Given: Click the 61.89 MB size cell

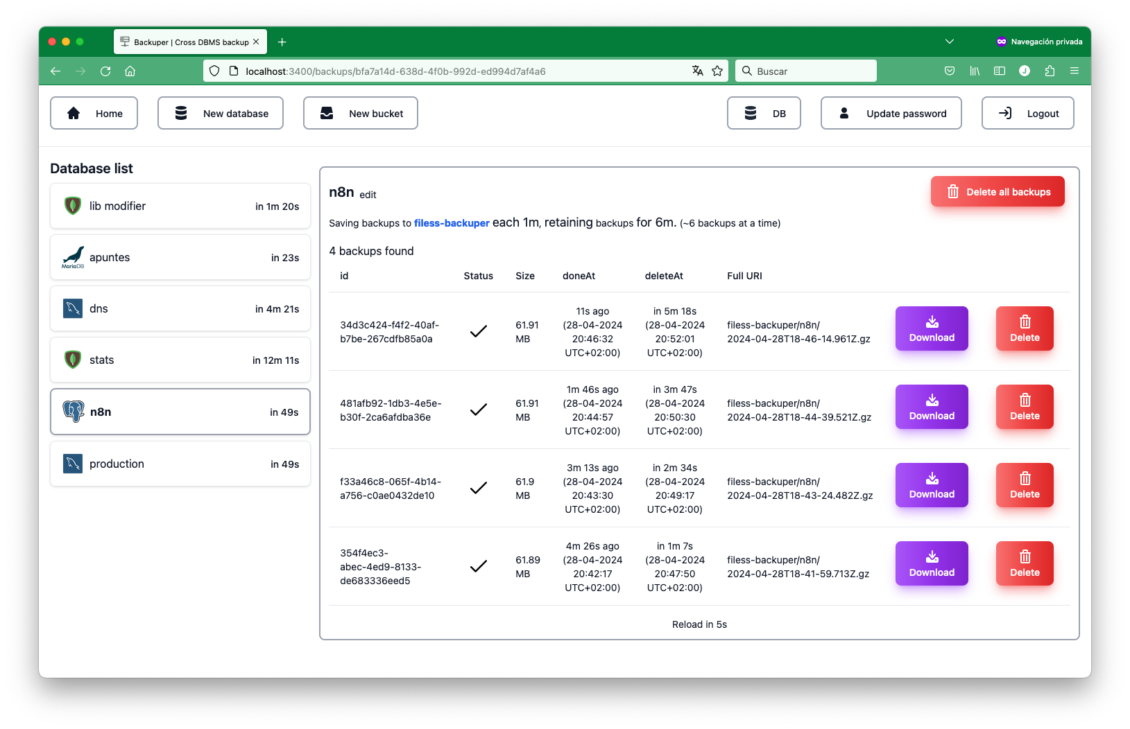Looking at the screenshot, I should (528, 567).
